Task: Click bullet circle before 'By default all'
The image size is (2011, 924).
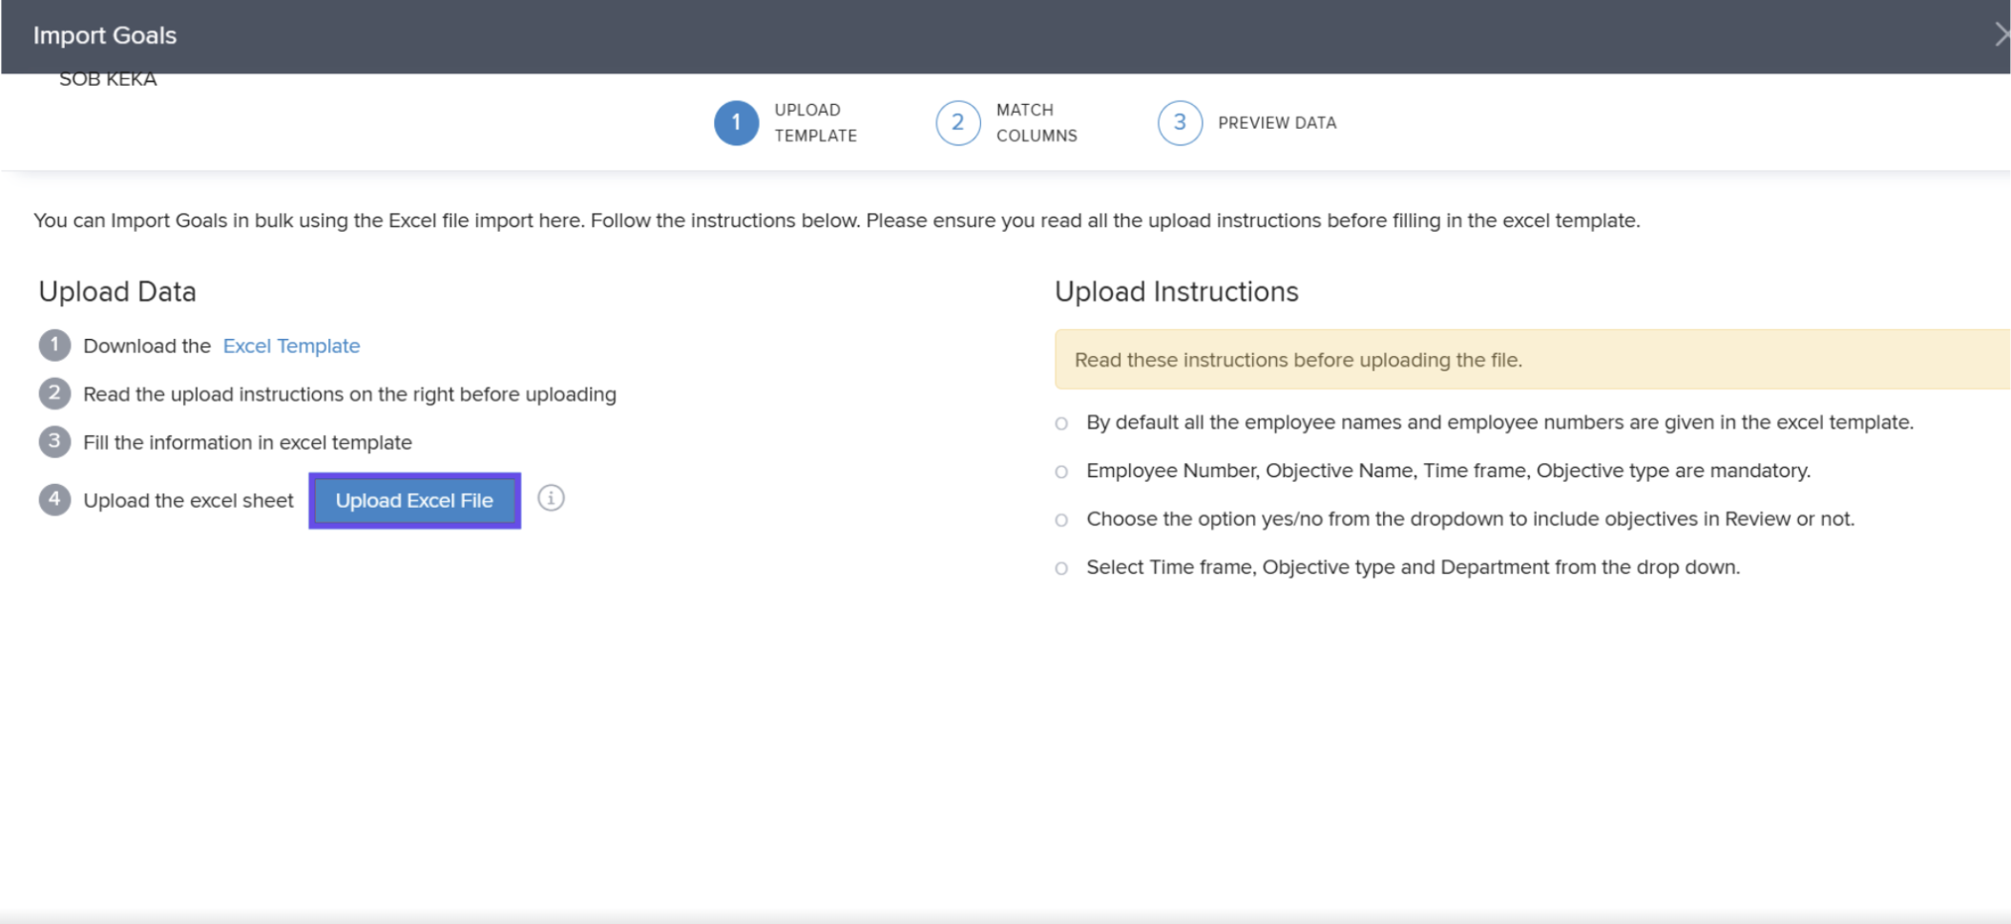Action: [x=1061, y=424]
